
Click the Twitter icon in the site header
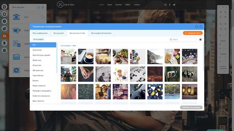coord(174,5)
